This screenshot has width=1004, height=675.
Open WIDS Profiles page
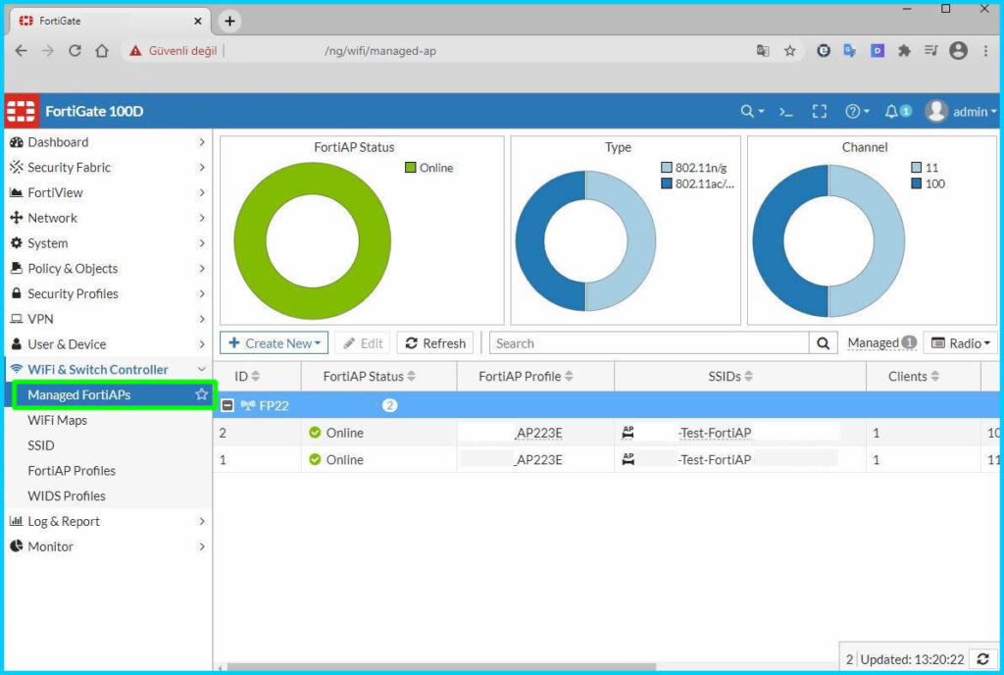tap(67, 495)
